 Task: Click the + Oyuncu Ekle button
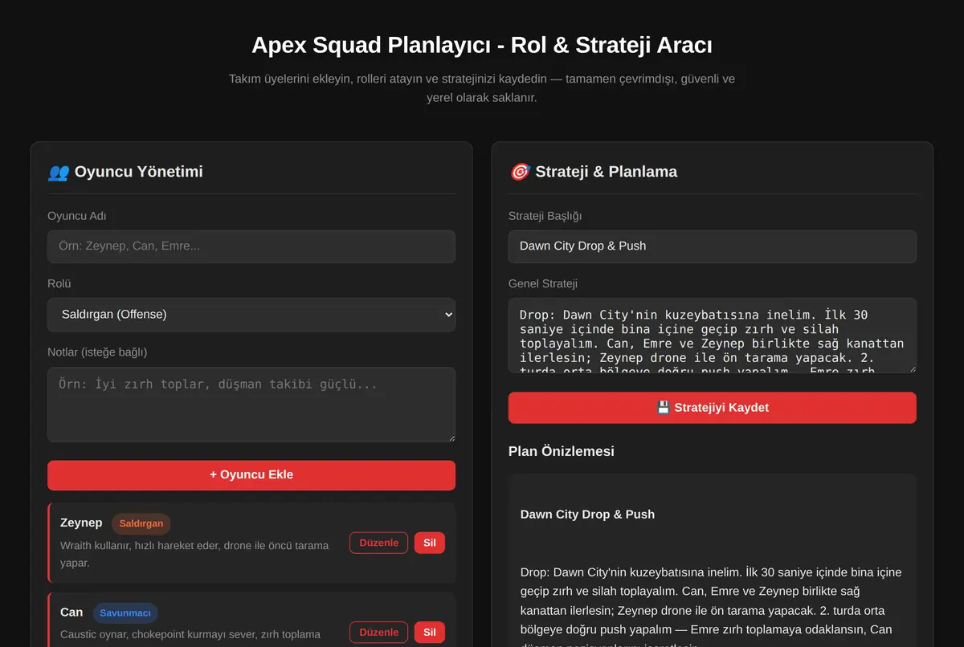[x=251, y=475]
